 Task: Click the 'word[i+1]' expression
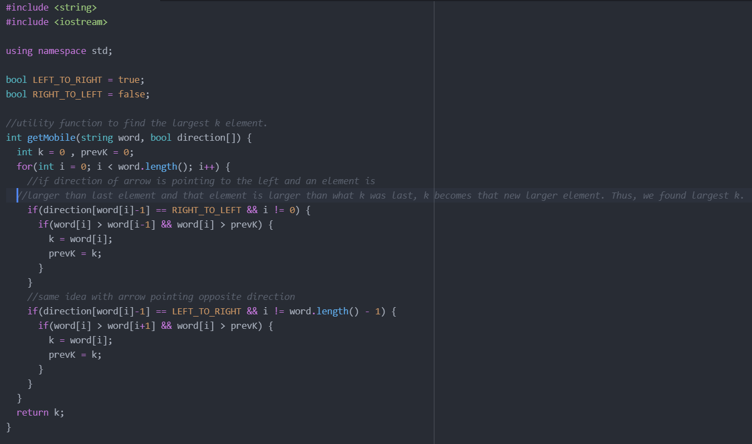pyautogui.click(x=131, y=326)
